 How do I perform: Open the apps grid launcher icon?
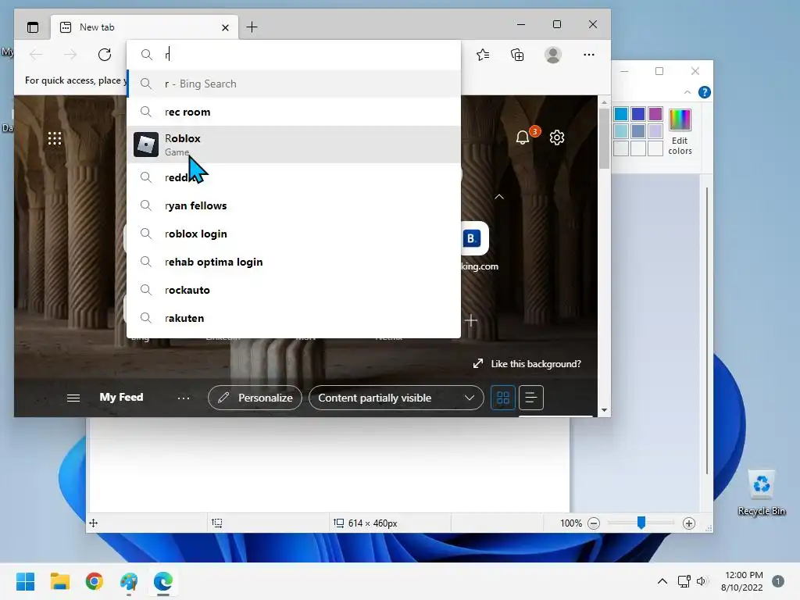[x=55, y=138]
